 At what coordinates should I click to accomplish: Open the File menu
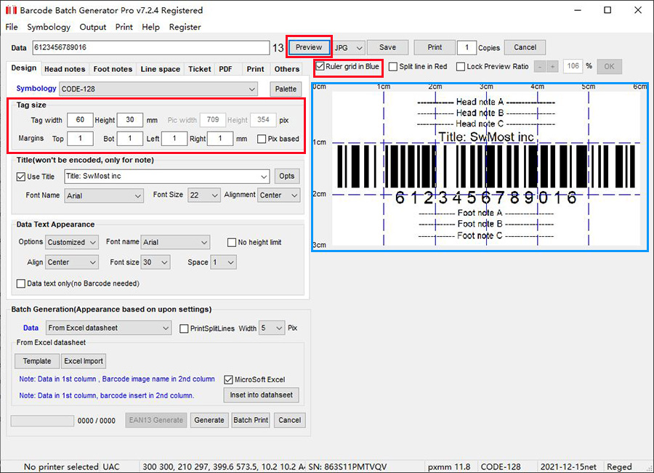tap(12, 27)
